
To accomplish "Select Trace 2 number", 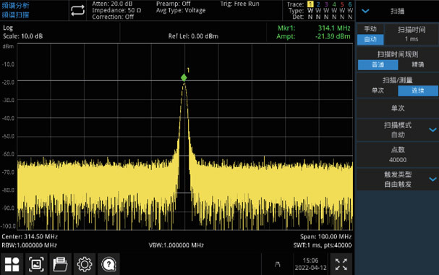I will 318,4.
